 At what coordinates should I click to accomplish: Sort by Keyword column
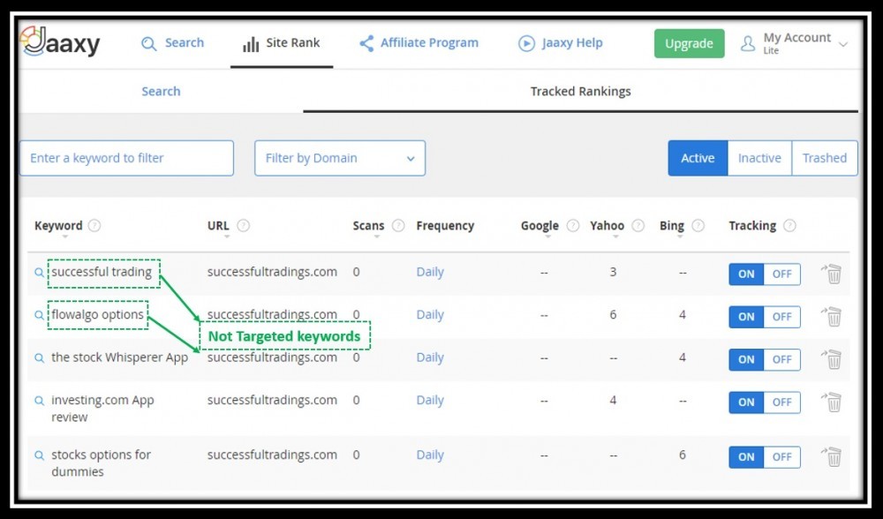pos(58,226)
